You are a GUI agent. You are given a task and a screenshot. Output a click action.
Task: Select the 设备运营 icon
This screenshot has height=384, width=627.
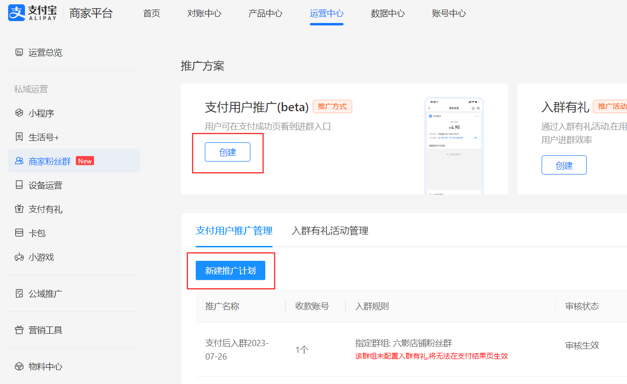pos(19,186)
